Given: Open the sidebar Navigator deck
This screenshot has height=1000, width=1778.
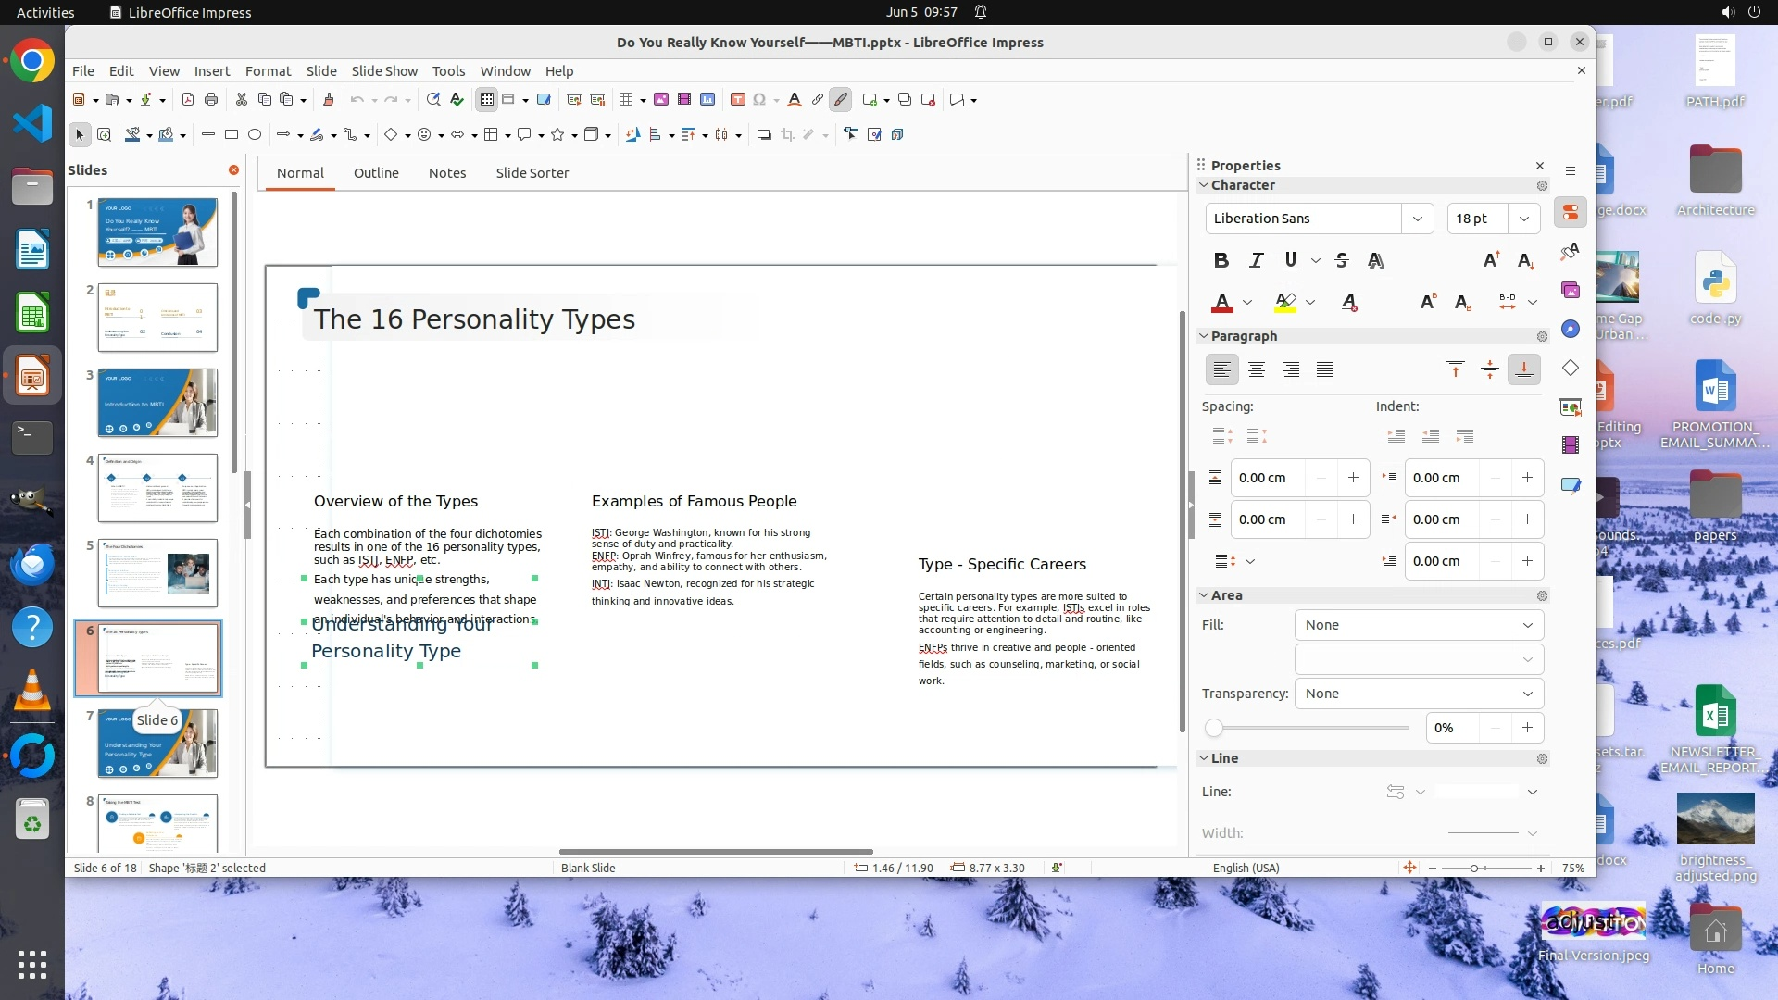Looking at the screenshot, I should click(x=1571, y=330).
